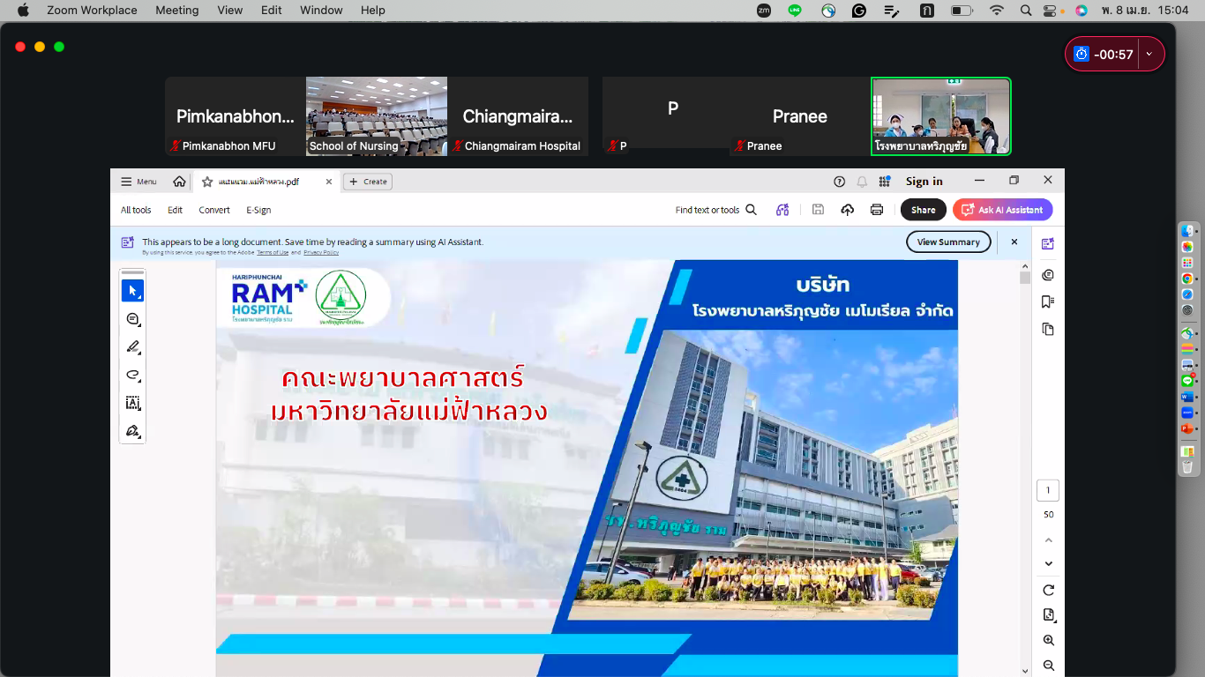Click the print icon in toolbar
The height and width of the screenshot is (677, 1205).
coord(876,210)
